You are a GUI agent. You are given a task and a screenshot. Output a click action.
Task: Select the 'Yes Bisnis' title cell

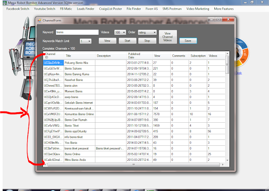point(79,142)
